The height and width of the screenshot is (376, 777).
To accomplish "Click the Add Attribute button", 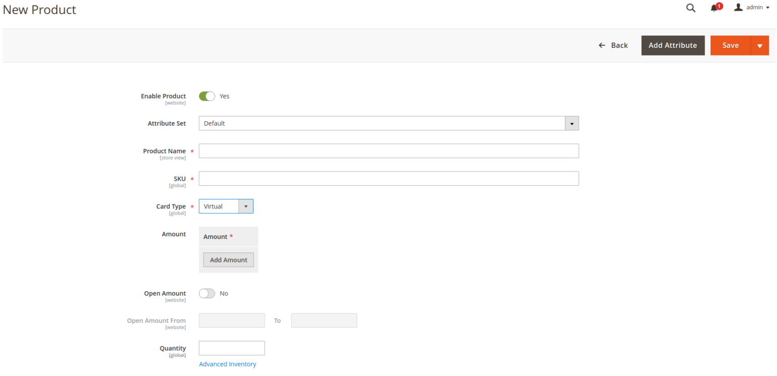I will click(673, 45).
